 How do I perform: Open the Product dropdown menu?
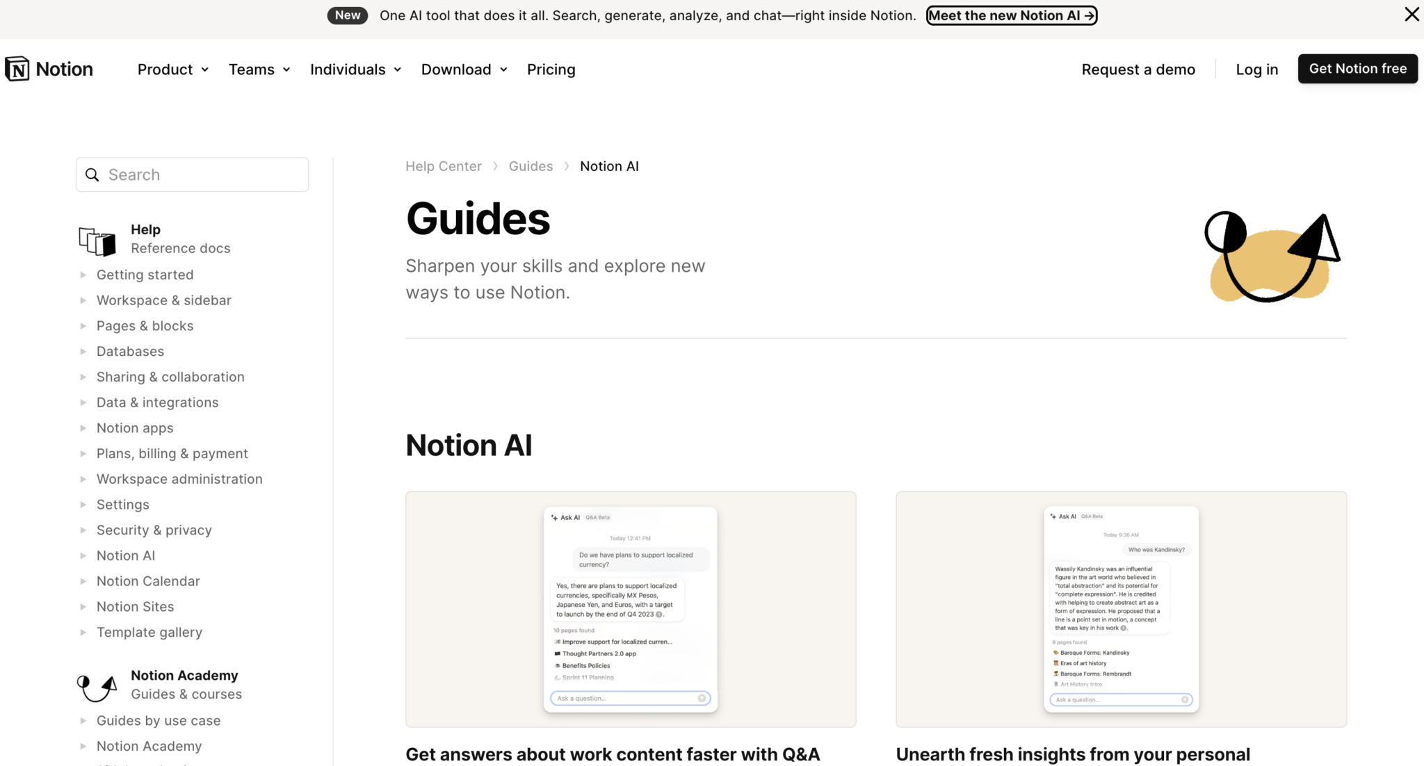[173, 69]
